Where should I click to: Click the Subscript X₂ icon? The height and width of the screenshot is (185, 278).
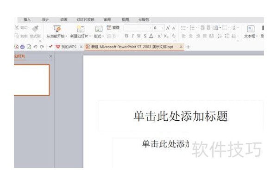(x=166, y=36)
